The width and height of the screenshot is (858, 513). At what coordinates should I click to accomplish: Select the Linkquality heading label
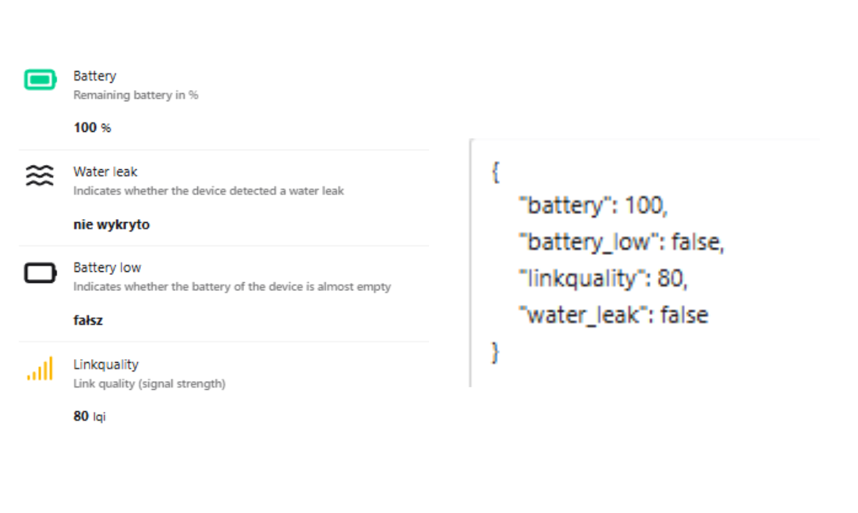106,364
